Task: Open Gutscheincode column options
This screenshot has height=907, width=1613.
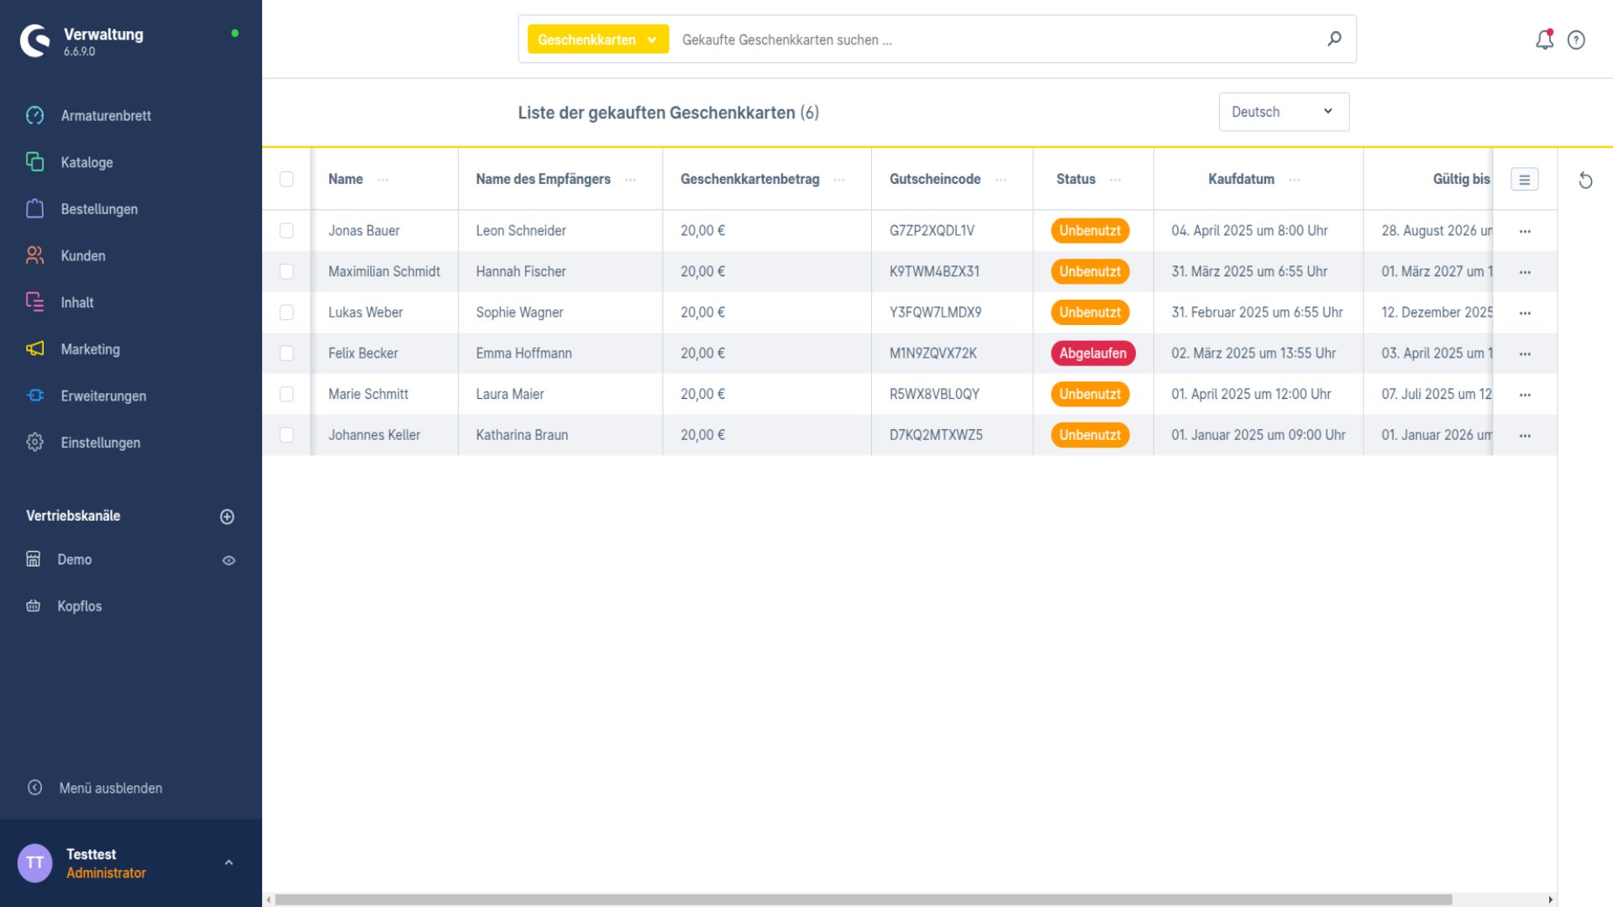Action: click(x=1001, y=180)
